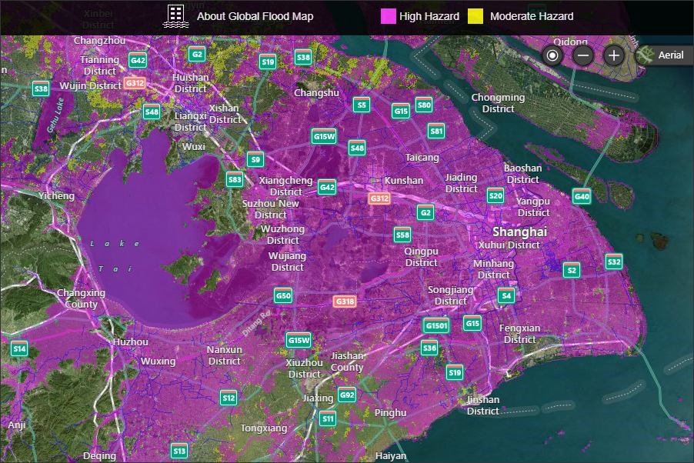Zoom in using the plus button

pos(613,55)
